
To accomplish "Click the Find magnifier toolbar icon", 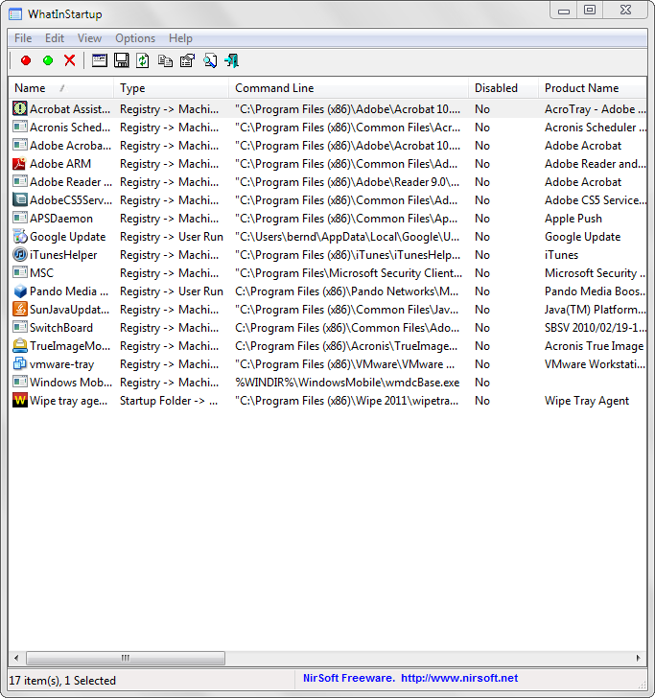I will pyautogui.click(x=209, y=60).
